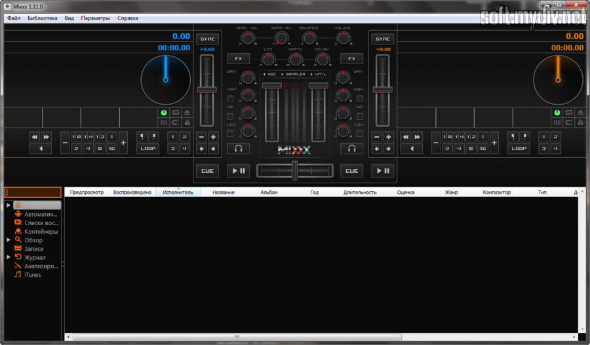Toggle left channel LOW kill checkbox
The width and height of the screenshot is (590, 345).
tap(230, 134)
